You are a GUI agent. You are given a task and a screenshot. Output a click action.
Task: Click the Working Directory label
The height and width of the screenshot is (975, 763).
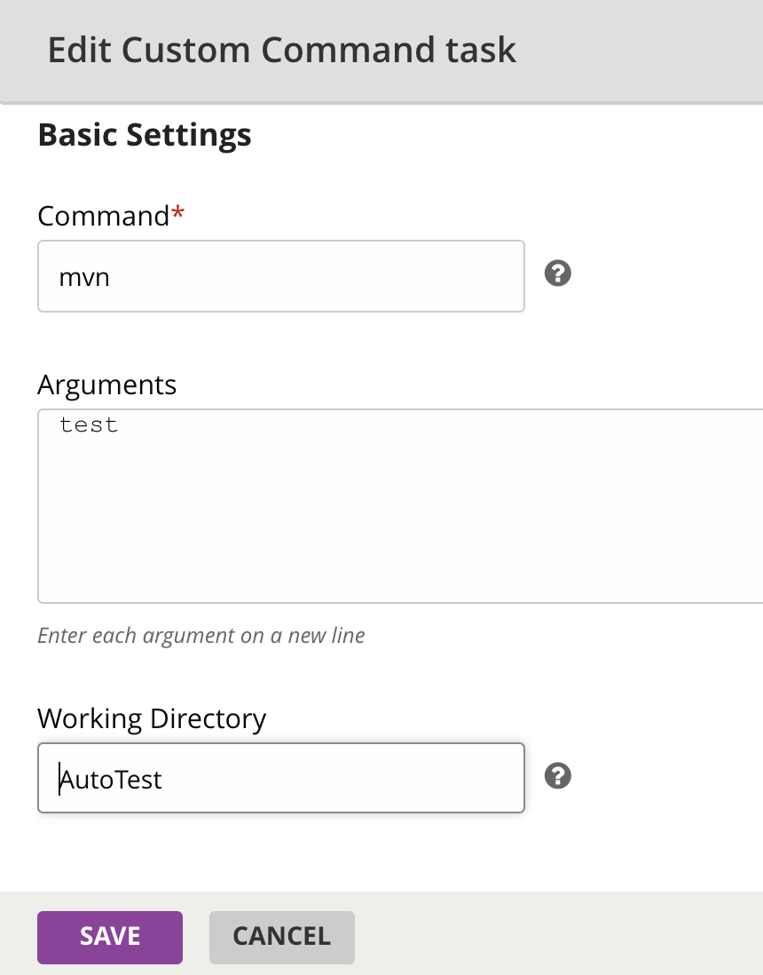[x=152, y=717]
